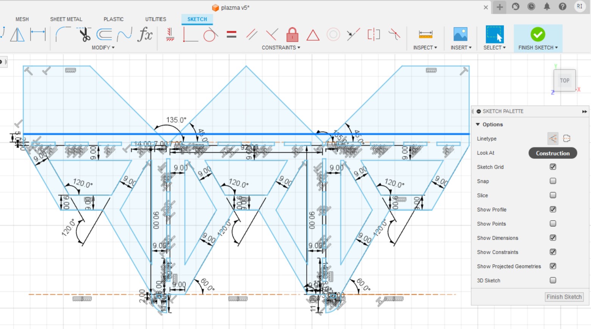Apply the Midpoint triangle constraint
This screenshot has height=329, width=591.
313,35
